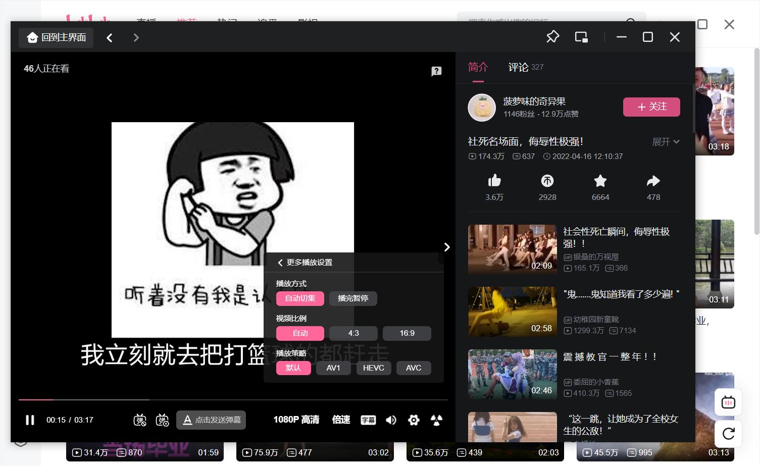Open video titled 震撼教官一整年！！

pos(610,356)
